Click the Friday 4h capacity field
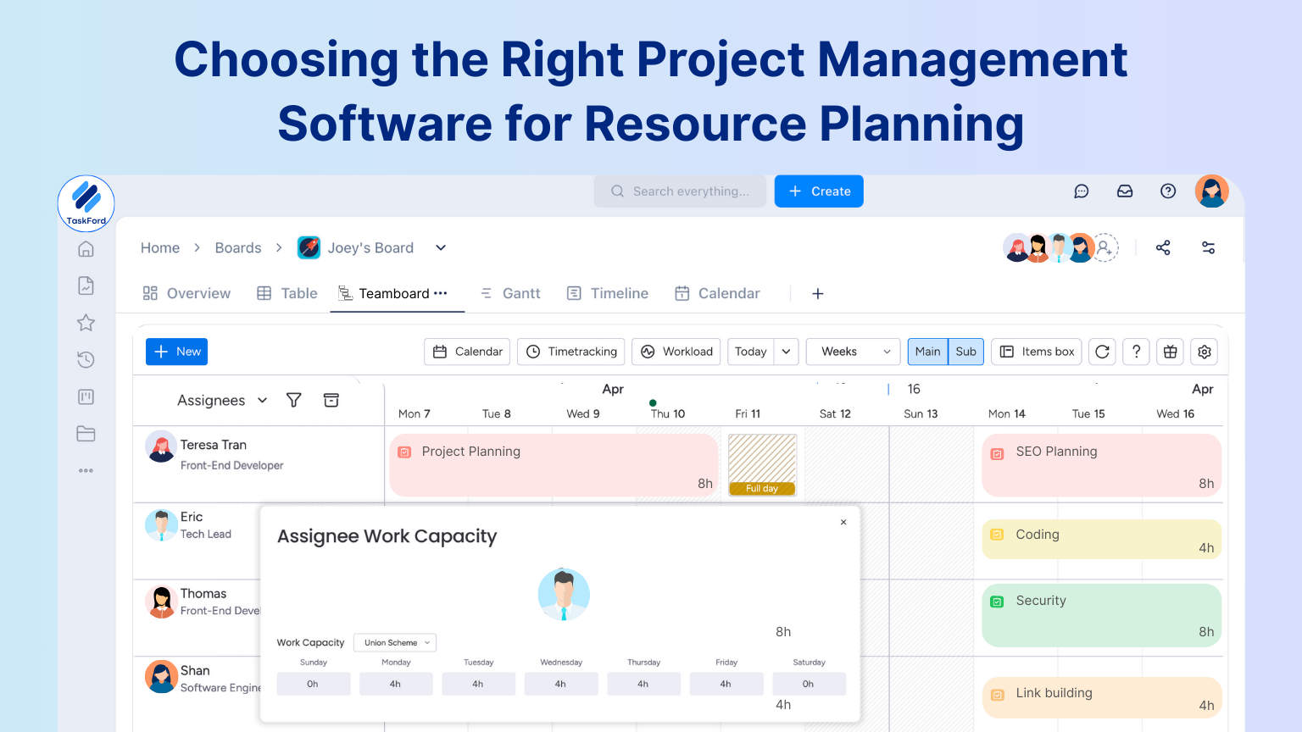Viewport: 1302px width, 732px height. pos(726,684)
